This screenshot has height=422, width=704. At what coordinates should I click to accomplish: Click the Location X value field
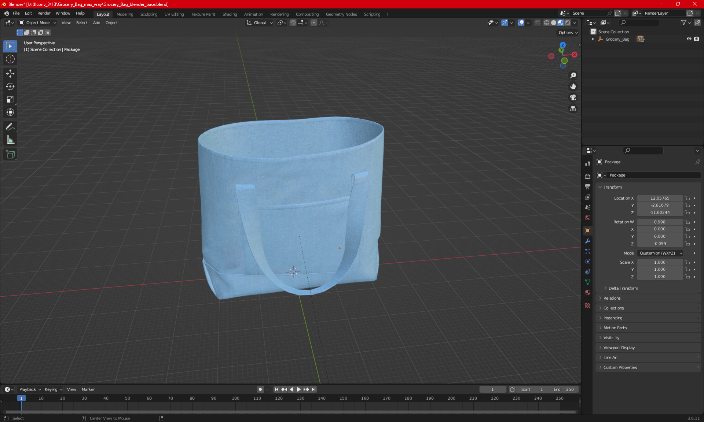click(x=660, y=198)
